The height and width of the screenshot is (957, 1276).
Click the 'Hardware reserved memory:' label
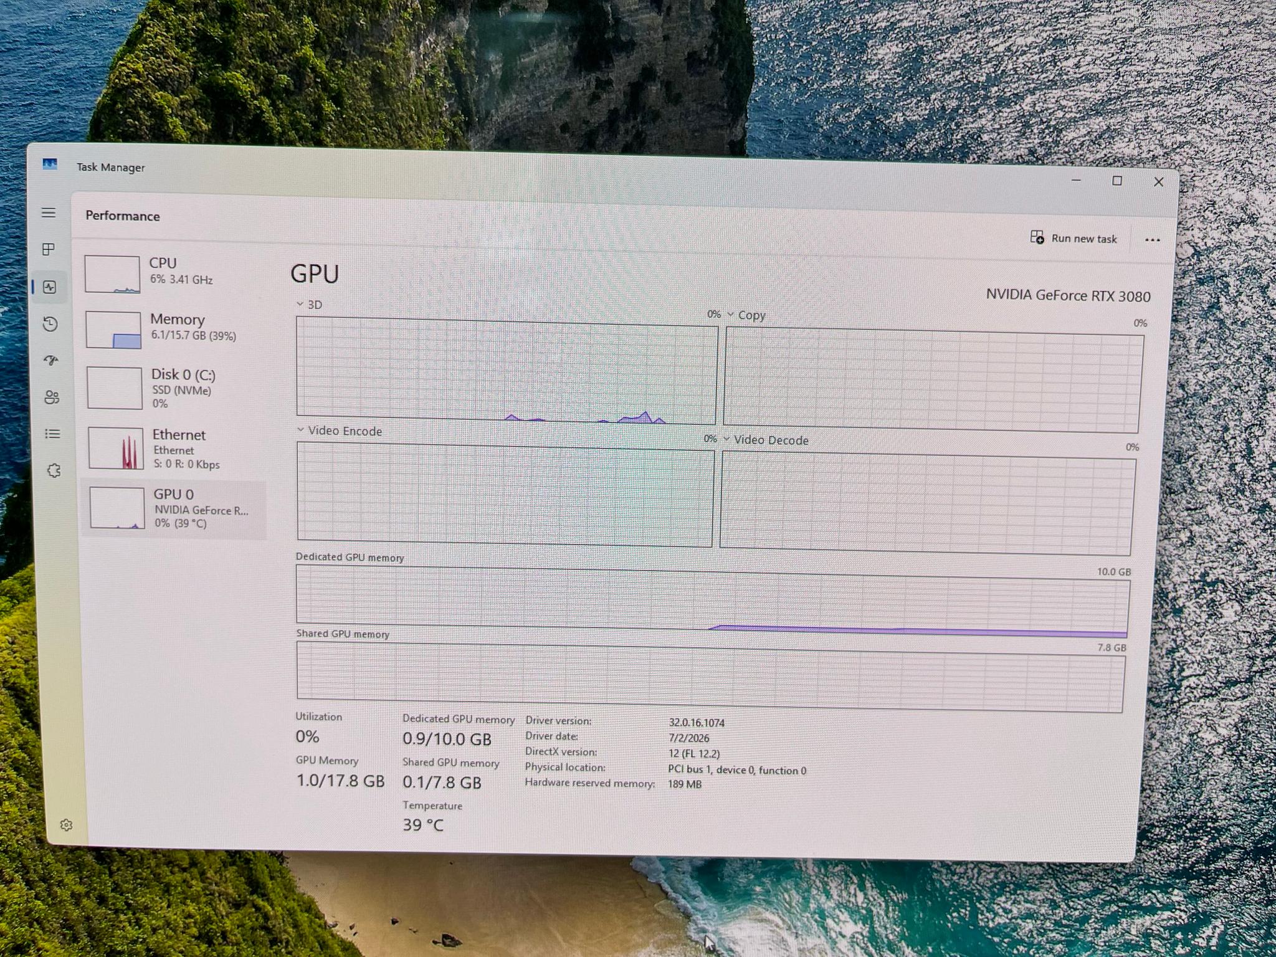(x=589, y=783)
